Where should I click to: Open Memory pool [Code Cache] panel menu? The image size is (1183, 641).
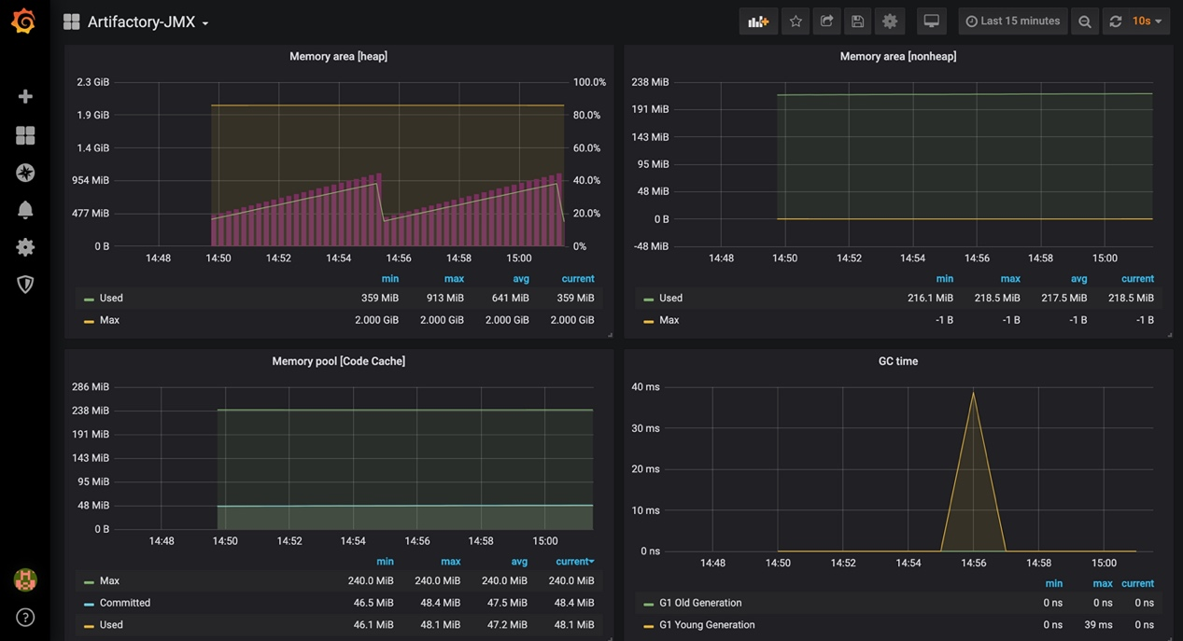tap(338, 361)
